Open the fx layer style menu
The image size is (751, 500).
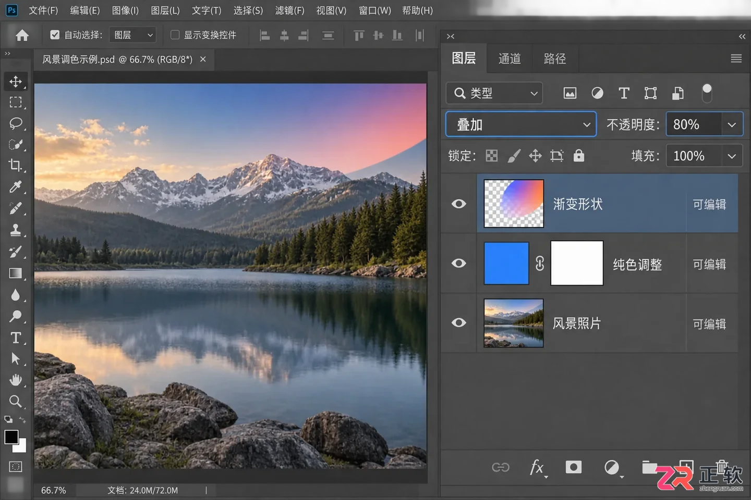tap(537, 468)
